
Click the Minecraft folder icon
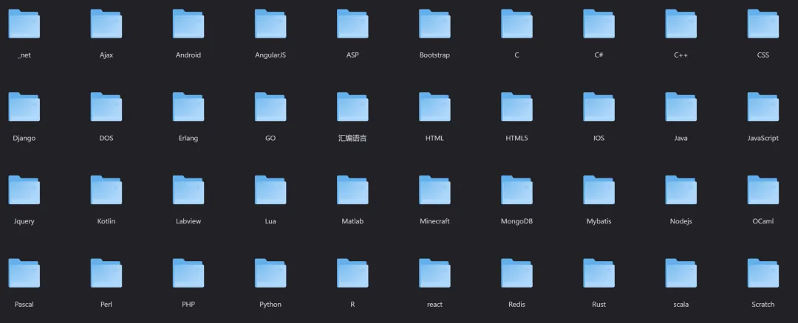click(434, 190)
